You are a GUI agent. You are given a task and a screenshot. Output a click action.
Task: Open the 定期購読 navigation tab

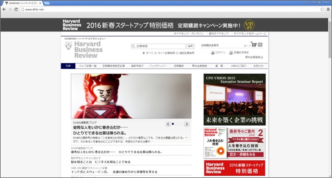pyautogui.click(x=179, y=66)
